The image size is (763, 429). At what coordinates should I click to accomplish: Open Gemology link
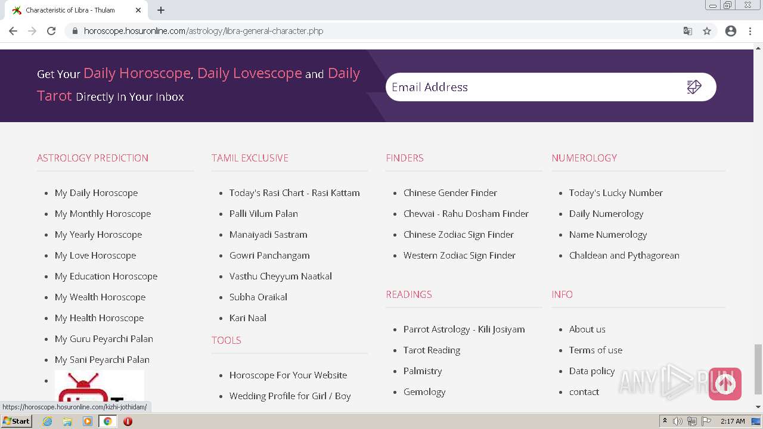tap(424, 391)
